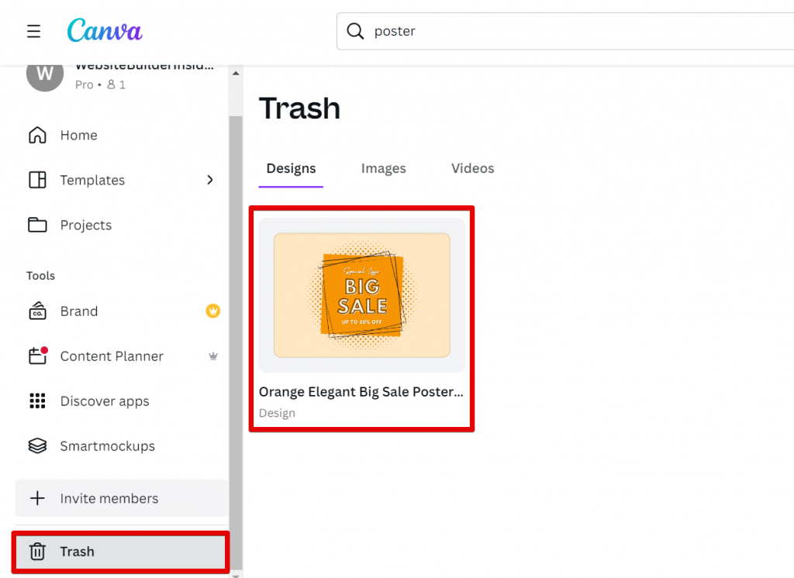The image size is (794, 578).
Task: Open the hamburger main menu
Action: point(33,31)
